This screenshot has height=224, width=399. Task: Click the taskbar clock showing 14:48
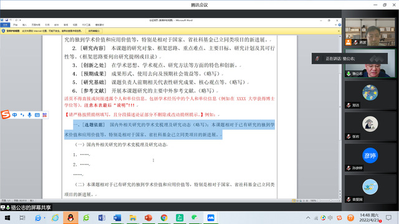point(369,218)
